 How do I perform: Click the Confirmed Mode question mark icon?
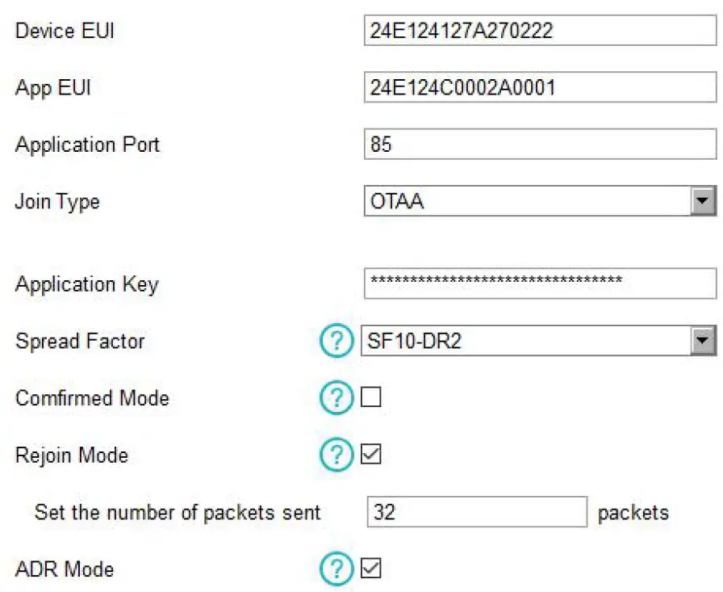tap(335, 397)
